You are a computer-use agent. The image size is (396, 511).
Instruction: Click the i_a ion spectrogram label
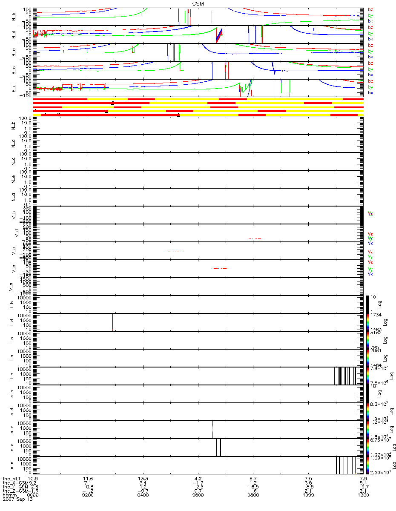click(x=11, y=376)
